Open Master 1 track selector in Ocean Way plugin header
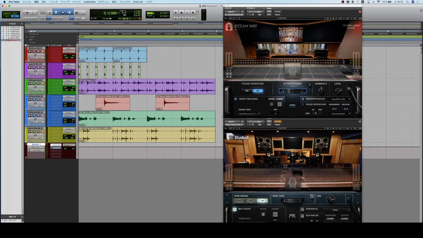This screenshot has height=238, width=423. tap(232, 12)
